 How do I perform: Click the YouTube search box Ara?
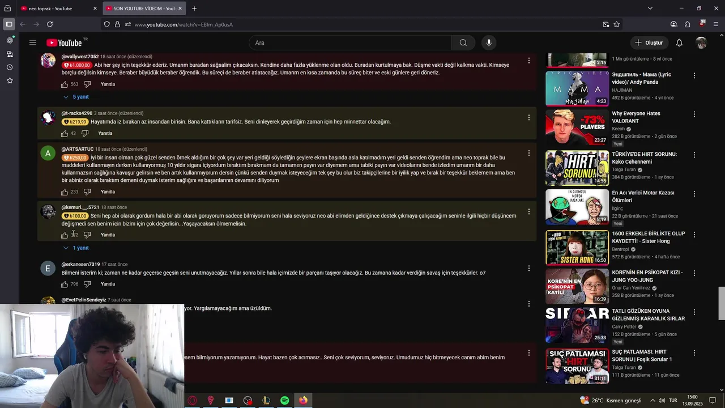tap(350, 42)
